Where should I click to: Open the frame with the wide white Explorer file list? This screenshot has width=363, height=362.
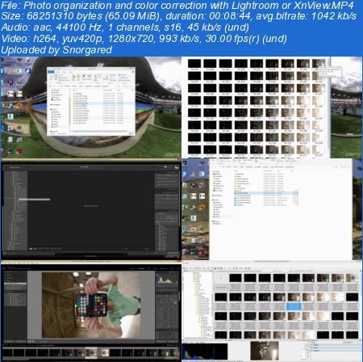(x=272, y=209)
